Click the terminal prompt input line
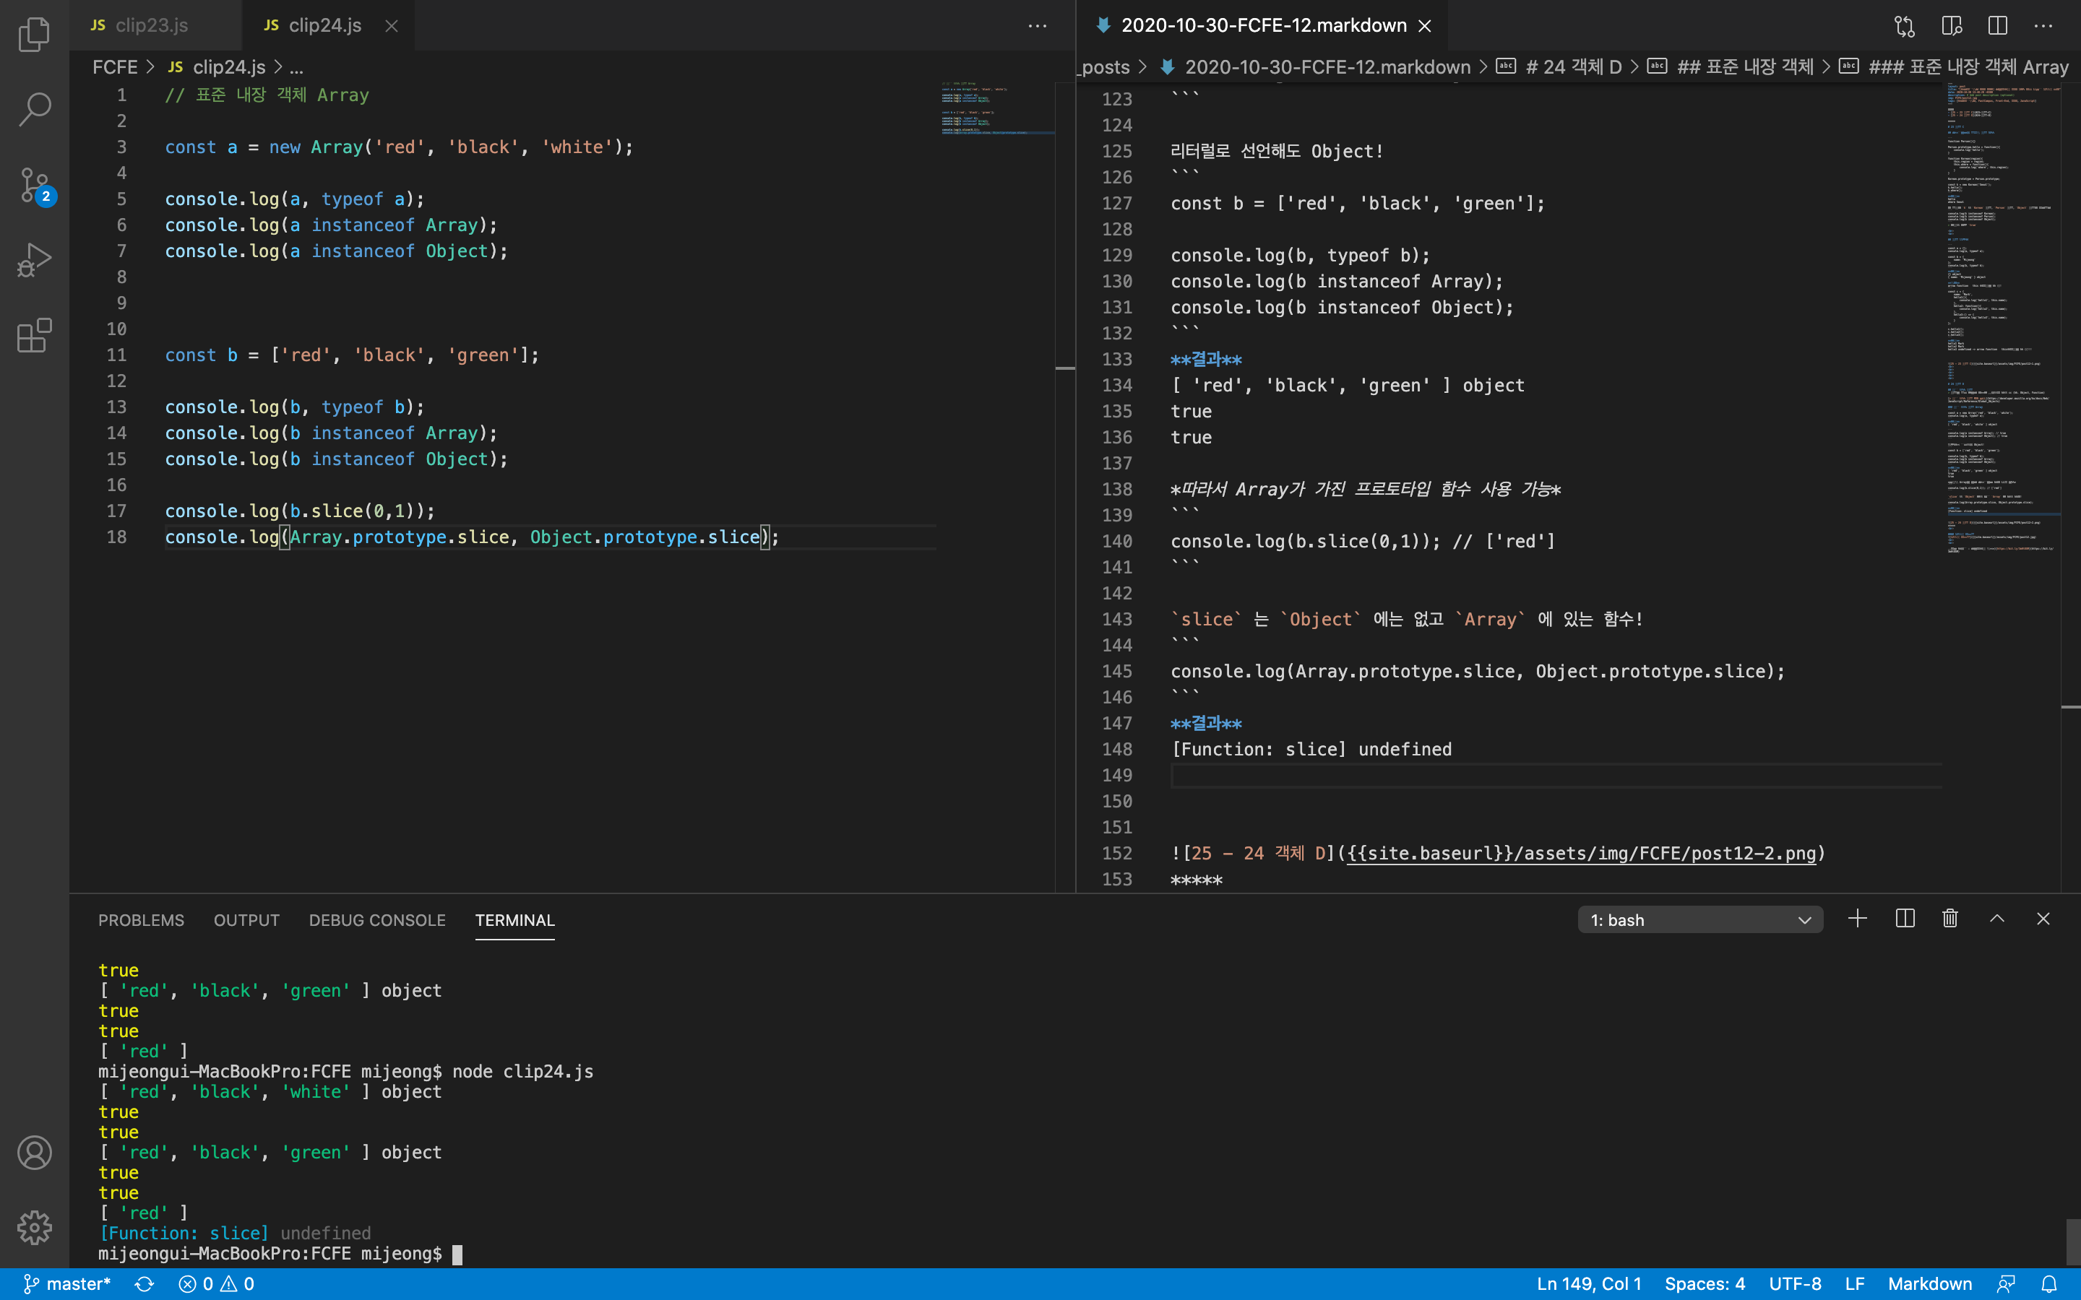Viewport: 2081px width, 1300px height. (x=280, y=1254)
